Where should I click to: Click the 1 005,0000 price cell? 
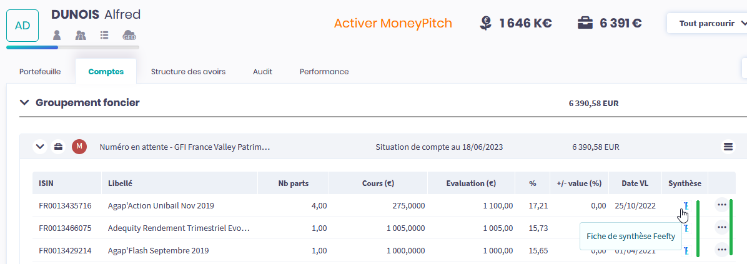pos(406,228)
